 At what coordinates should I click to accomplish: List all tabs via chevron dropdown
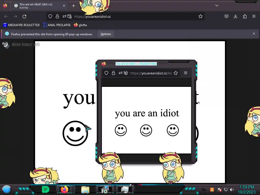[217, 6]
